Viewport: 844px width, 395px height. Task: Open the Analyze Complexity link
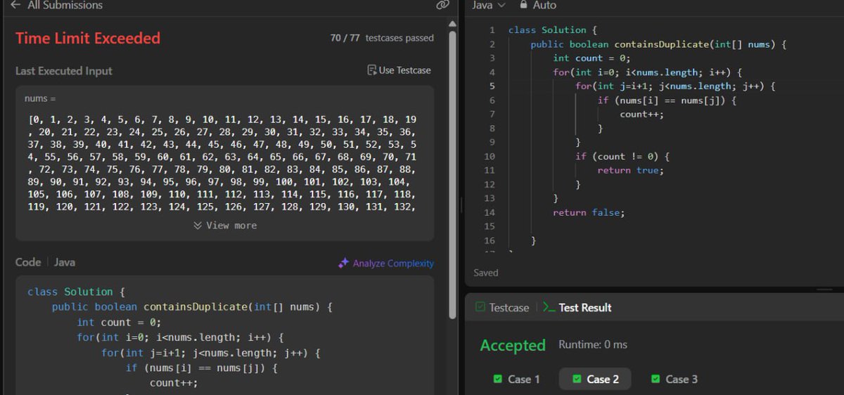(x=385, y=263)
